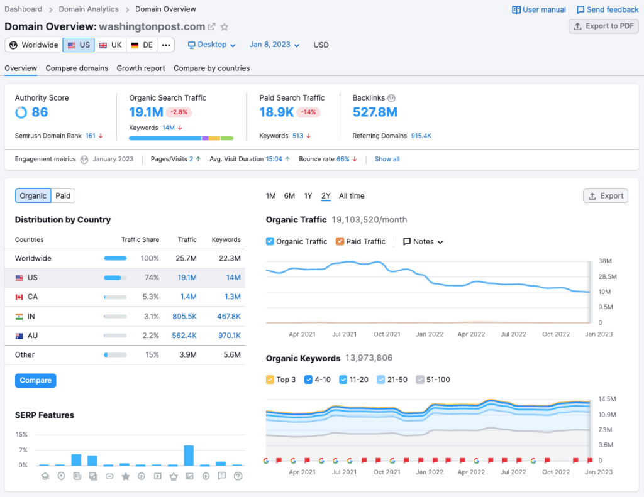Image resolution: width=644 pixels, height=497 pixels.
Task: Click the site links chain SERP icon
Action: click(x=109, y=476)
